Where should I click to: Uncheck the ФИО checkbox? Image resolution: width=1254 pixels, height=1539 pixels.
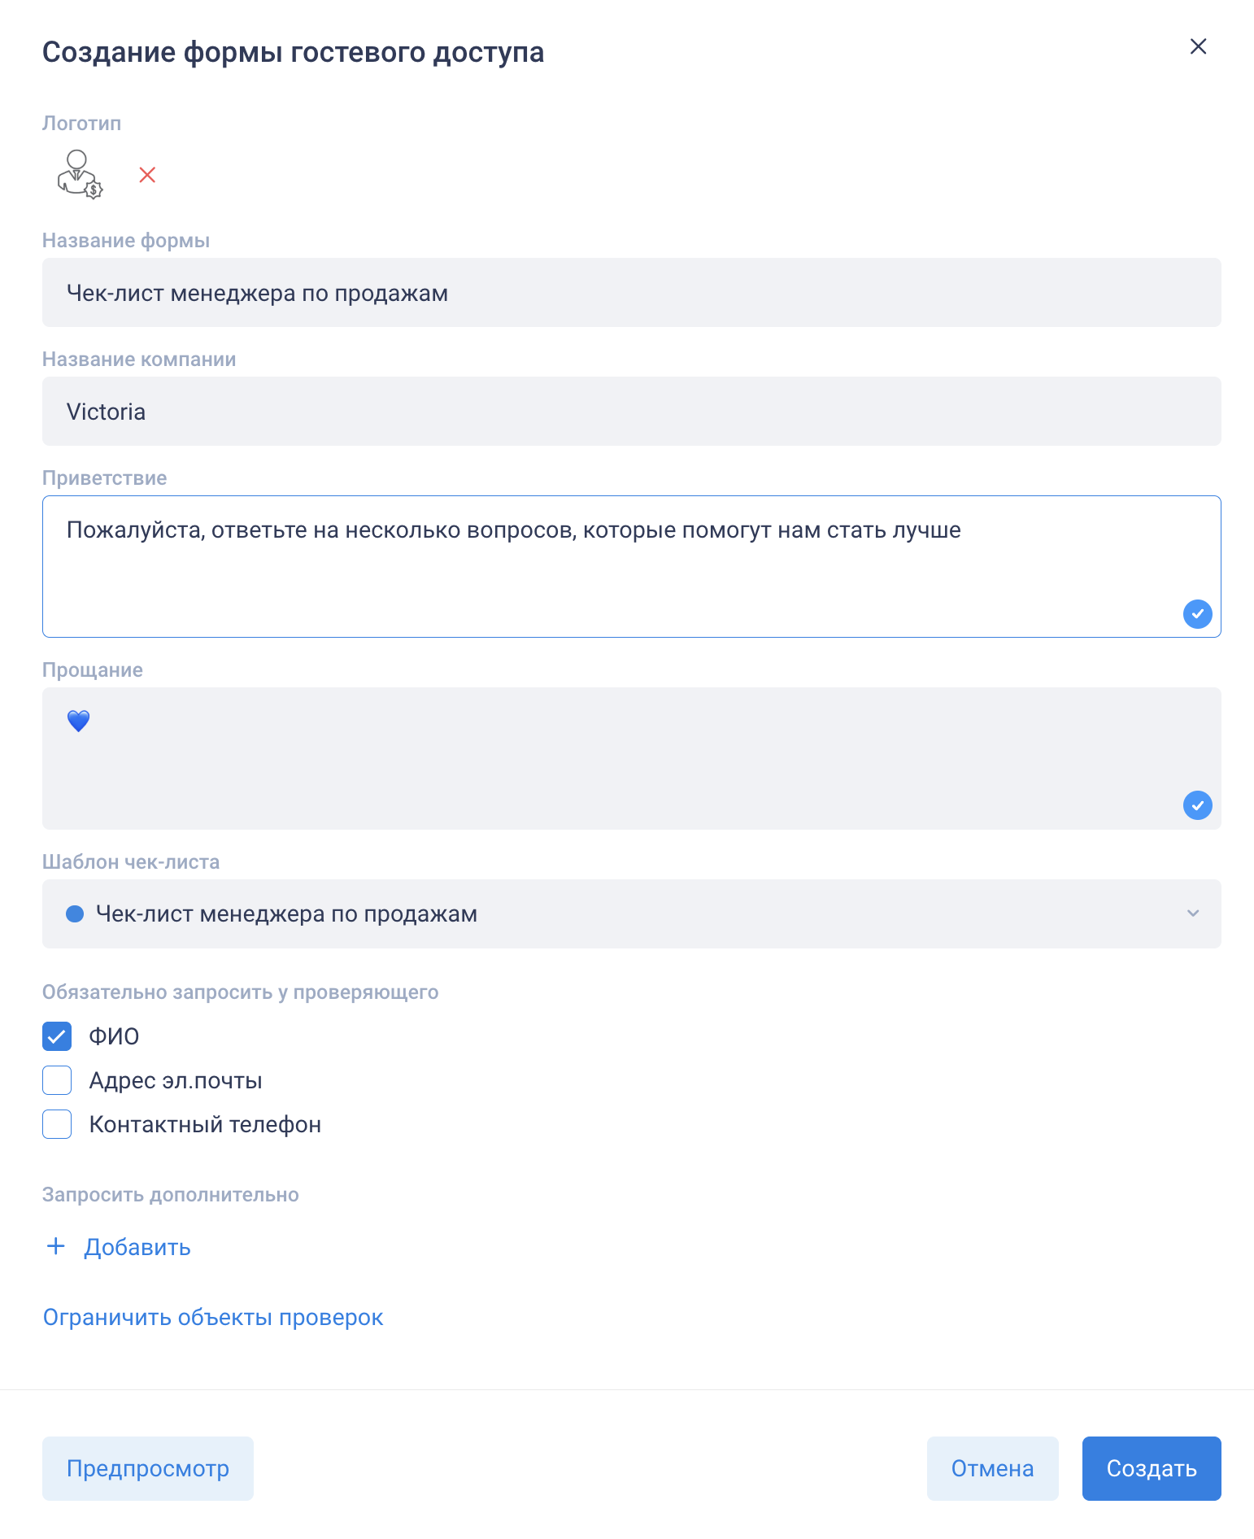pos(57,1036)
